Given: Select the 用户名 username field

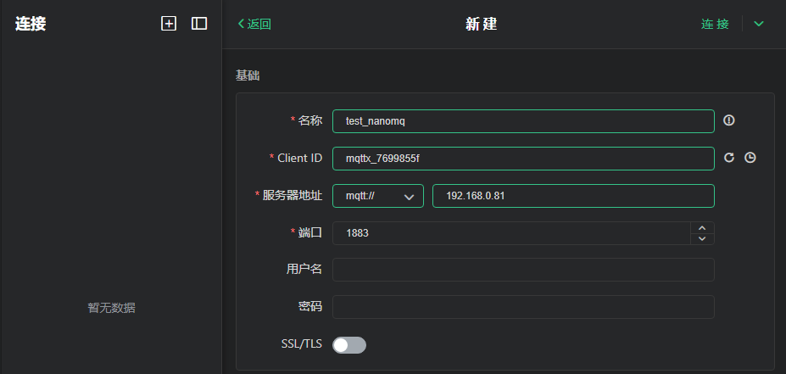Looking at the screenshot, I should (523, 270).
